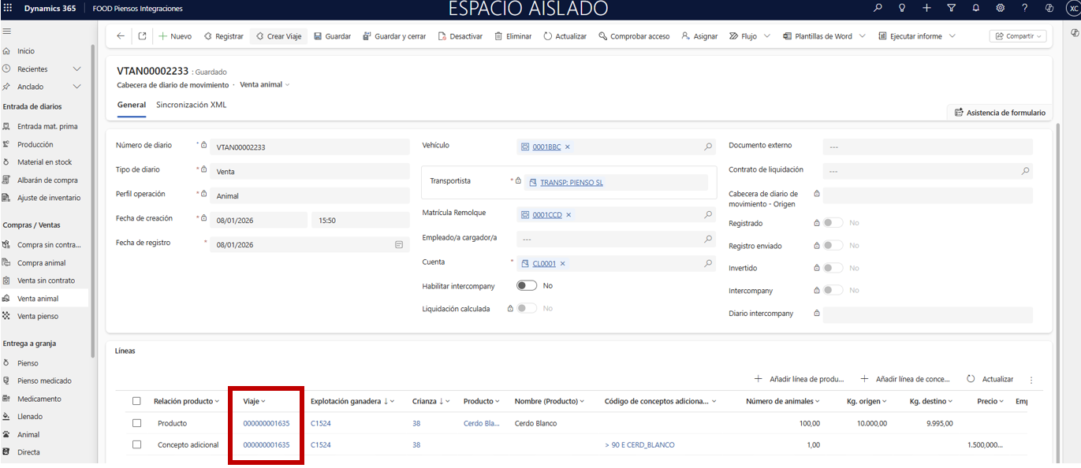Open Venta pienso in the sidebar
Image resolution: width=1081 pixels, height=468 pixels.
coord(38,316)
